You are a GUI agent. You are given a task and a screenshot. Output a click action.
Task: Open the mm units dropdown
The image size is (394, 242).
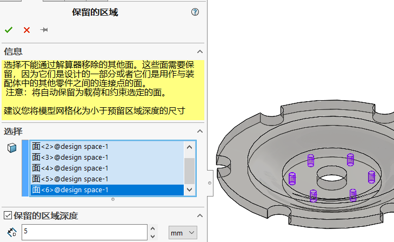[183, 233]
